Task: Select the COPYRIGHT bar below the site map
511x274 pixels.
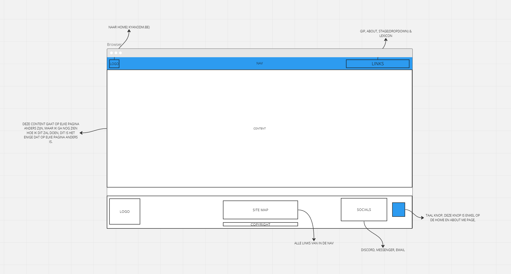Action: 260,224
